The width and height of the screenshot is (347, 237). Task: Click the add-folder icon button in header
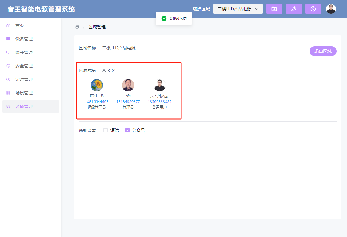coord(274,9)
